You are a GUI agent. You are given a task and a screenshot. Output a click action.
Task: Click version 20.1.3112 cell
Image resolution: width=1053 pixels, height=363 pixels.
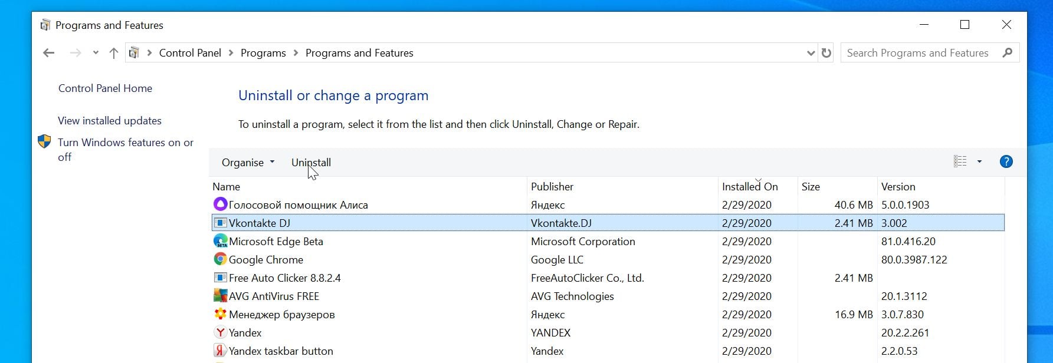tap(904, 296)
